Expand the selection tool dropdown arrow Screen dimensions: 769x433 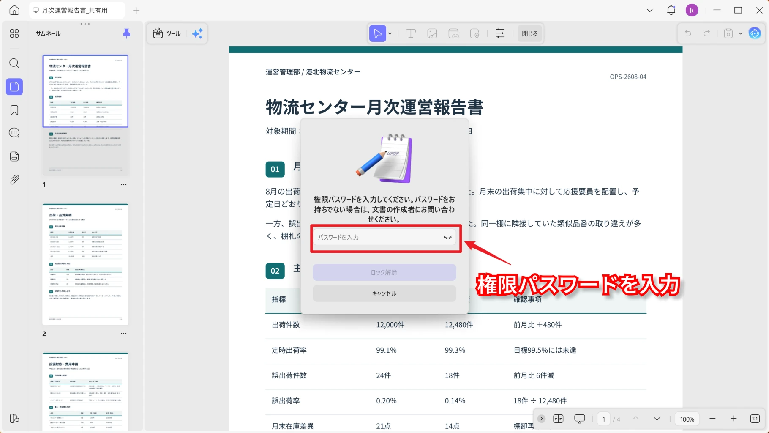click(x=390, y=33)
